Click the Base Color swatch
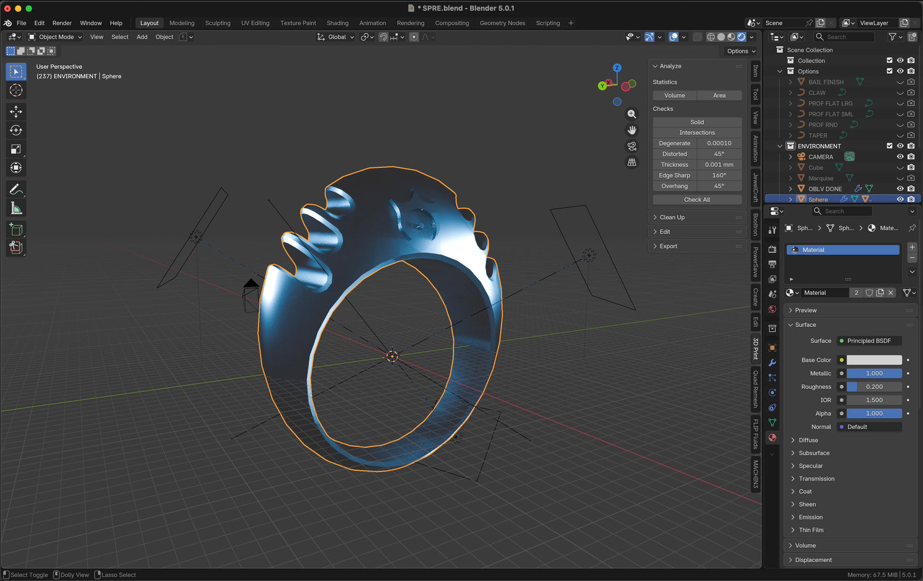Viewport: 923px width, 581px height. pos(874,360)
